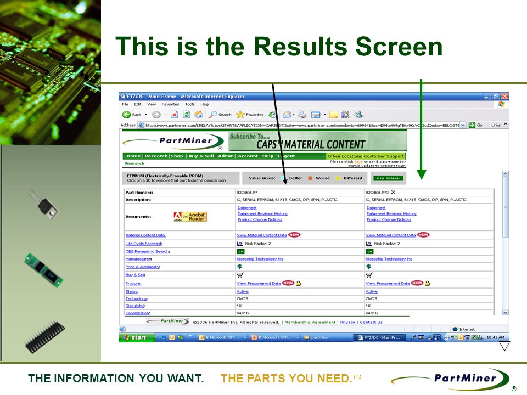
Task: Open Favorites star in IE toolbar
Action: click(x=249, y=115)
